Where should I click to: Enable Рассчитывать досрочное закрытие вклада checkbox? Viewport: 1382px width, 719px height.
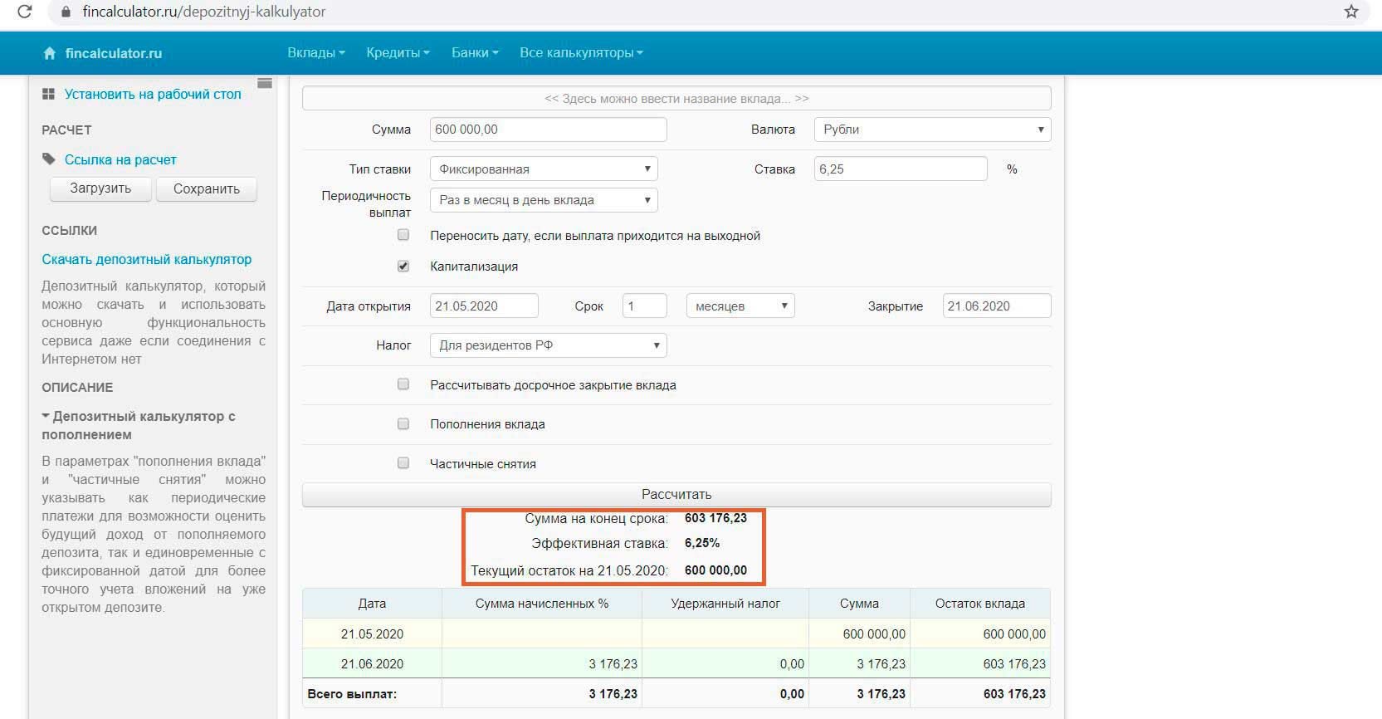pos(403,384)
